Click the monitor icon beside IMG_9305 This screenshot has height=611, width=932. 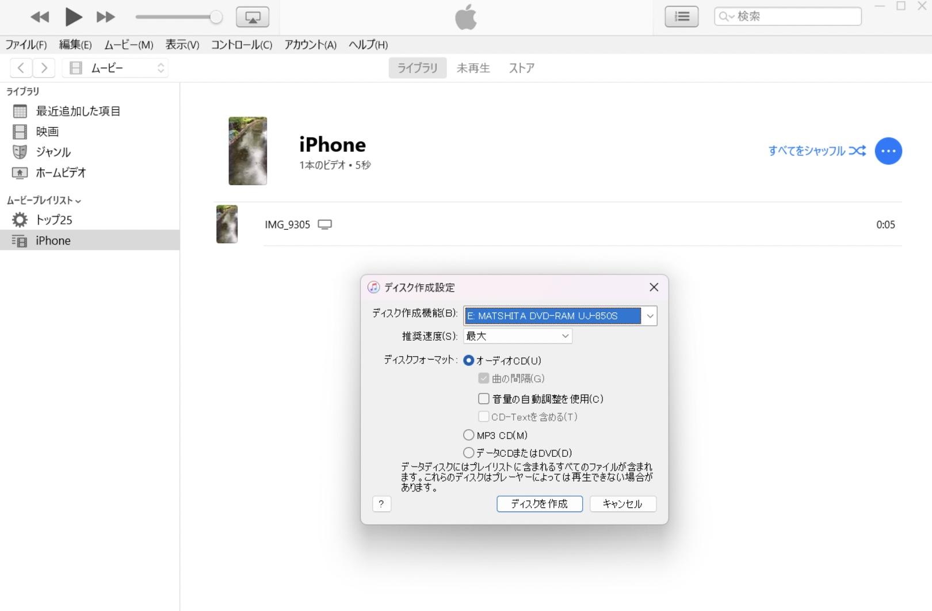pyautogui.click(x=325, y=224)
